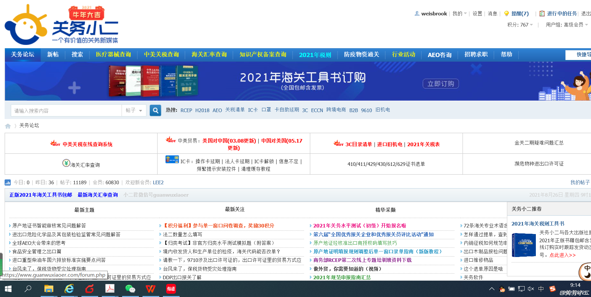Screen dimensions: 591x297
Task: Open Internet Explorer from taskbar
Action: (x=69, y=289)
